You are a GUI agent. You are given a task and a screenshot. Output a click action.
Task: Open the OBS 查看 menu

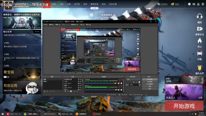pos(58,24)
